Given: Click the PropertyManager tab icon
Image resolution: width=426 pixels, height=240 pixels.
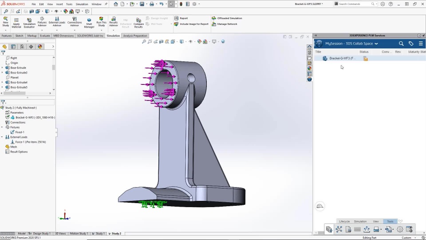Looking at the screenshot, I should point(13,47).
